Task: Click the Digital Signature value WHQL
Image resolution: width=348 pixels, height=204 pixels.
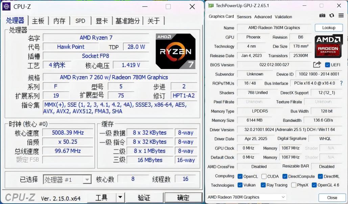Action: click(325, 139)
